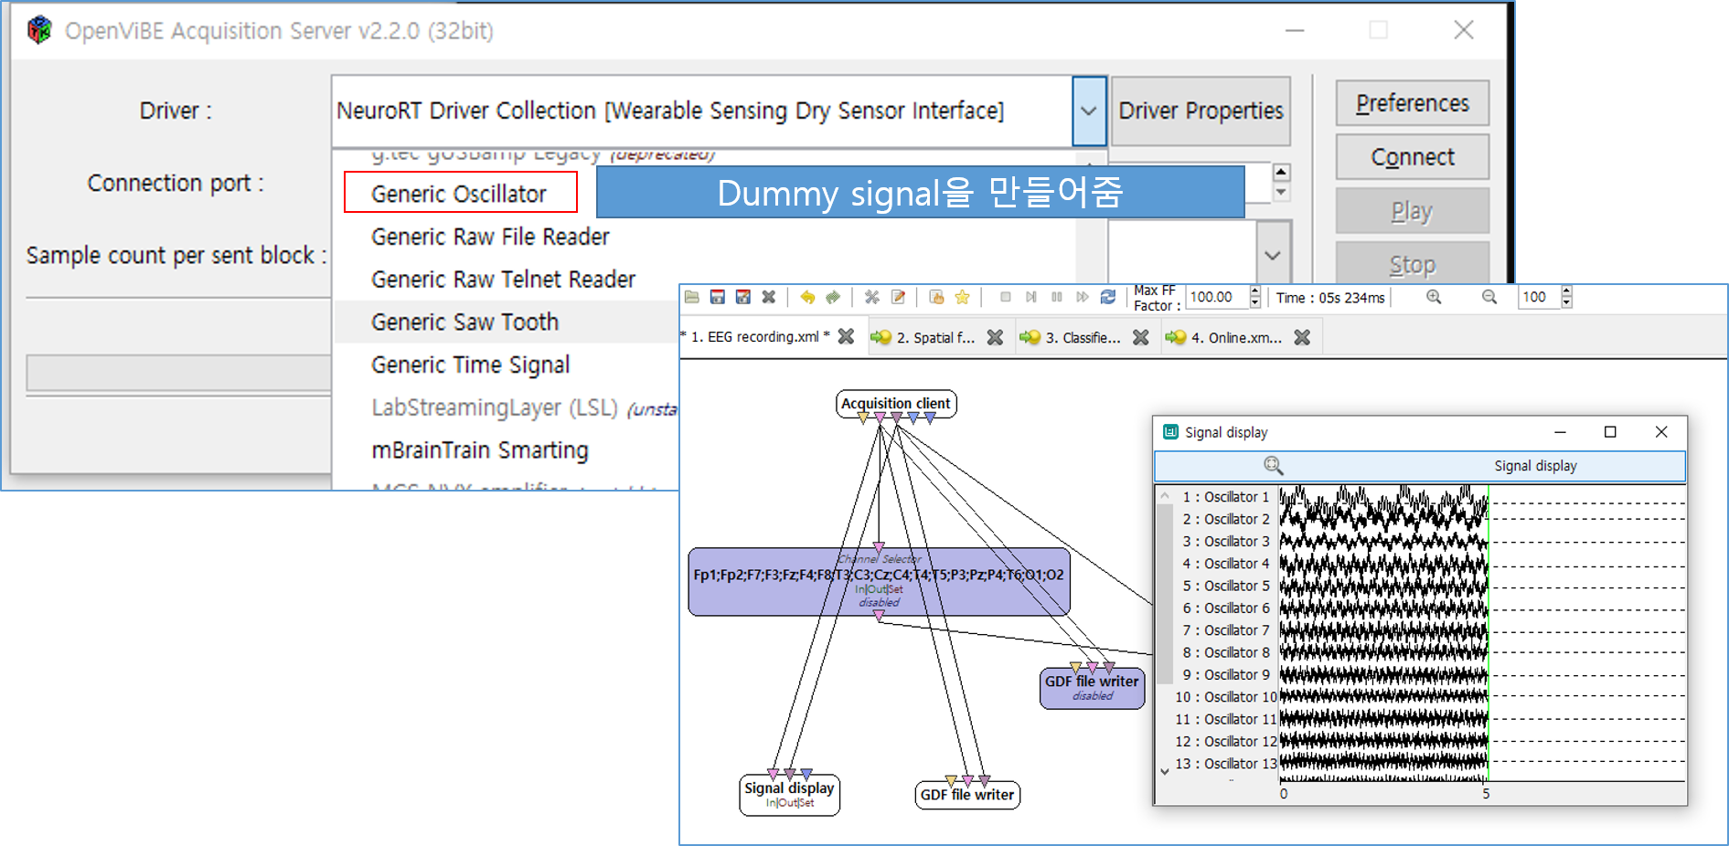Increase the connection port spinner value
Image resolution: width=1729 pixels, height=846 pixels.
pyautogui.click(x=1282, y=172)
